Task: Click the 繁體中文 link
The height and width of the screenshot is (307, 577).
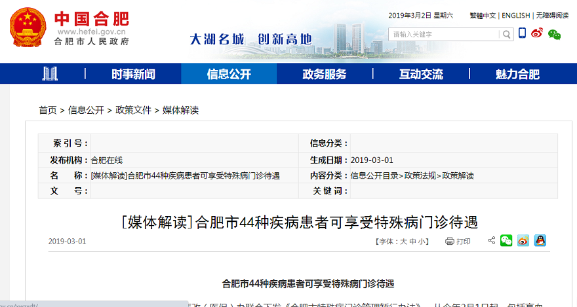Action: pyautogui.click(x=483, y=15)
